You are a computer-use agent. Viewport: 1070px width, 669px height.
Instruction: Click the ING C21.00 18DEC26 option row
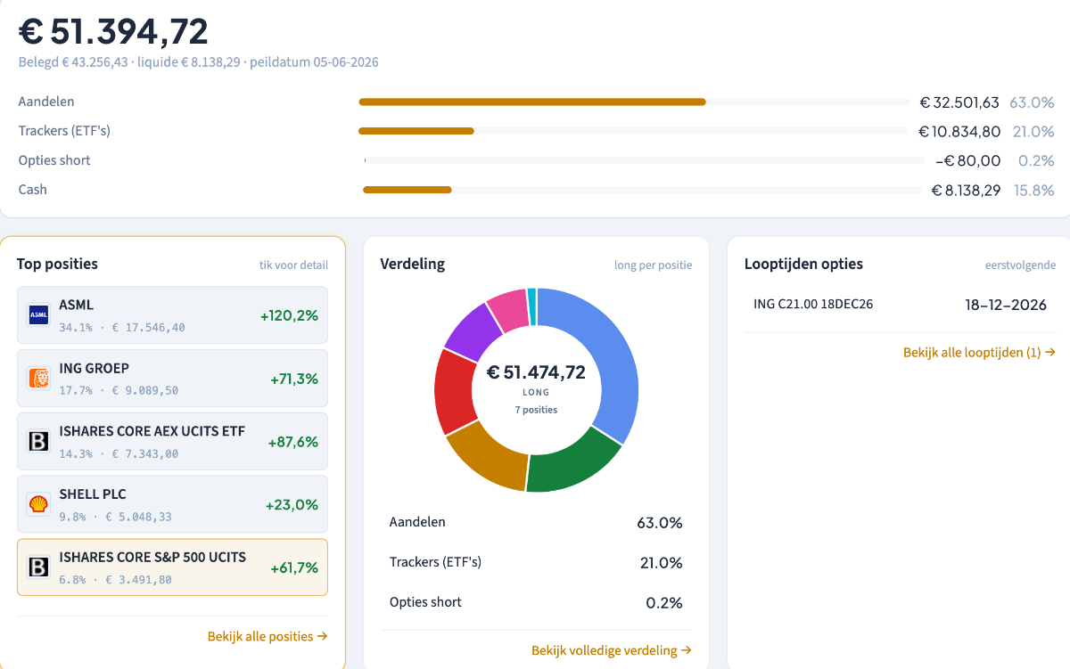point(900,305)
